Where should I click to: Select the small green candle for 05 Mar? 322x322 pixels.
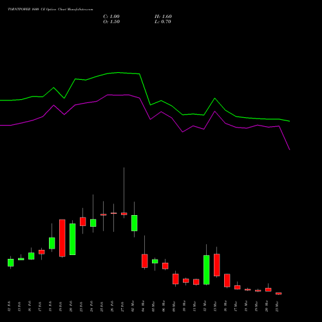tap(155, 261)
